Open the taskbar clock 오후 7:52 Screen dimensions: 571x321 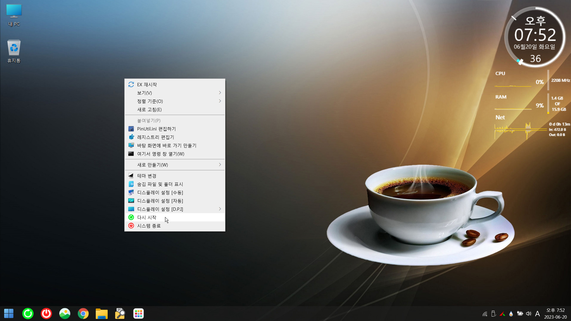tap(556, 314)
